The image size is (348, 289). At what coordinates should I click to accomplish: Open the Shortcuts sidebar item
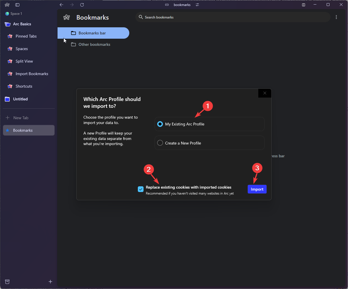tap(29, 86)
